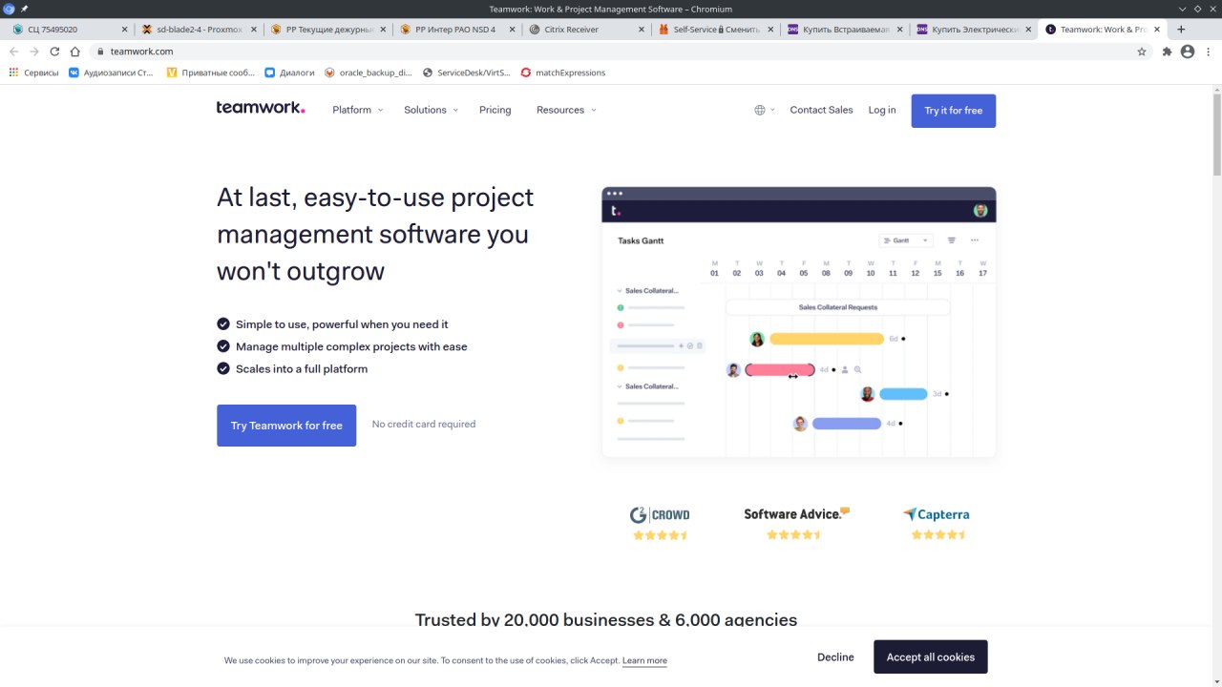1222x687 pixels.
Task: Click the Capterra rating logo
Action: click(x=936, y=514)
